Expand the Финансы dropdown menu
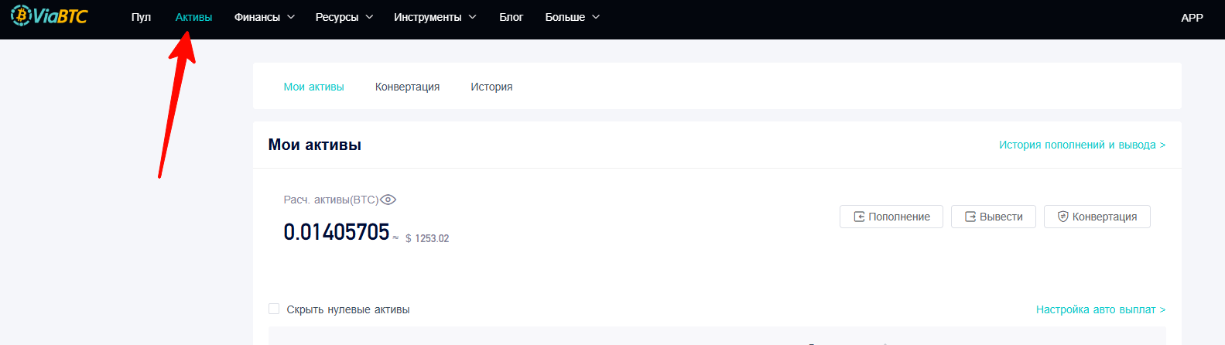 point(264,17)
